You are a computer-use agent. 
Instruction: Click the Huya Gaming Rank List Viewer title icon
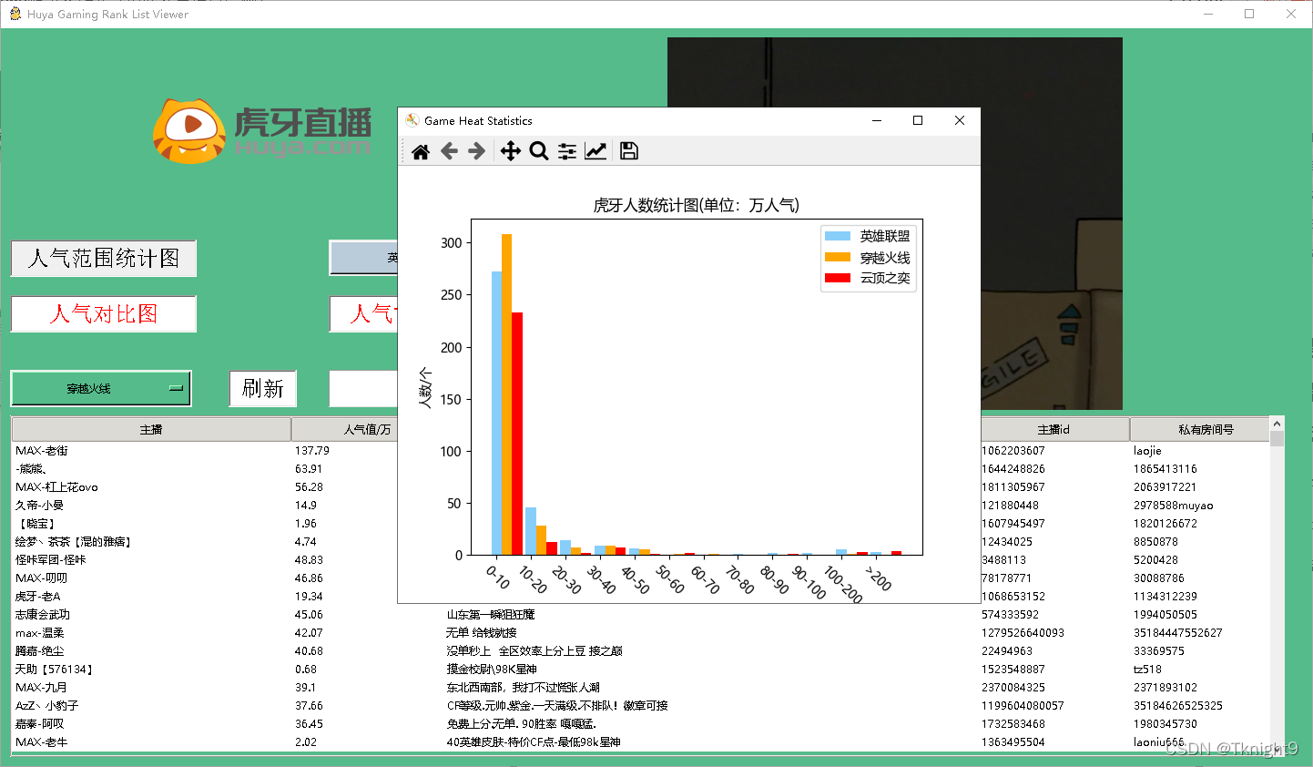tap(15, 14)
